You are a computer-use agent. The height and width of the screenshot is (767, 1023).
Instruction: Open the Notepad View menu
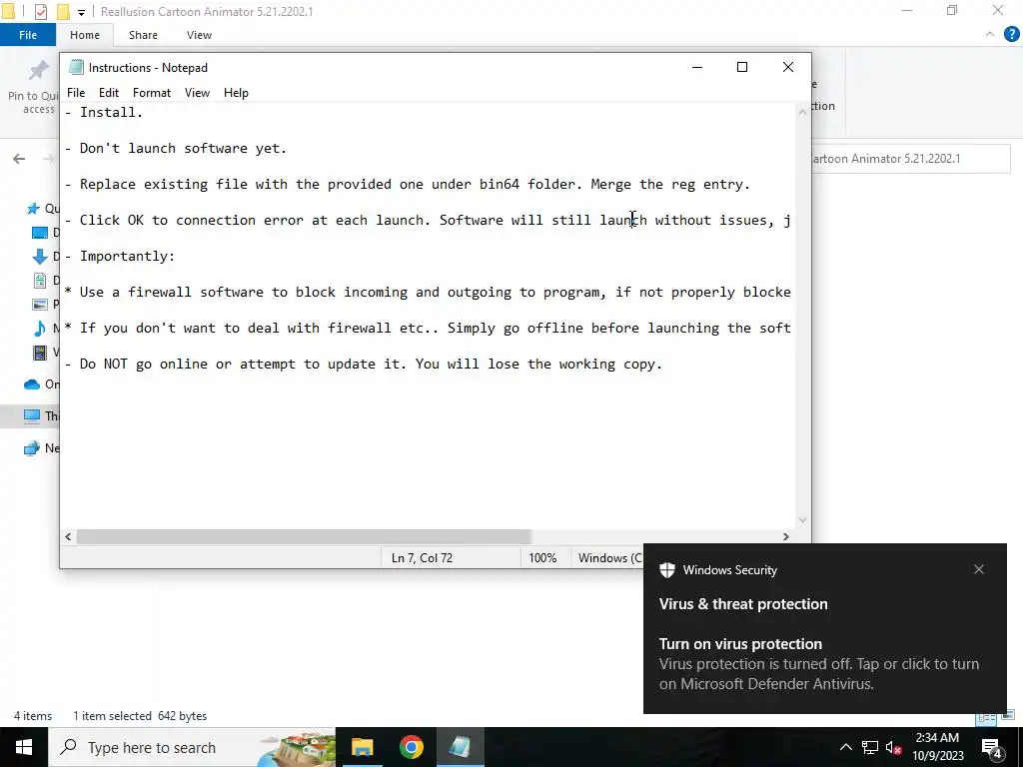coord(197,93)
